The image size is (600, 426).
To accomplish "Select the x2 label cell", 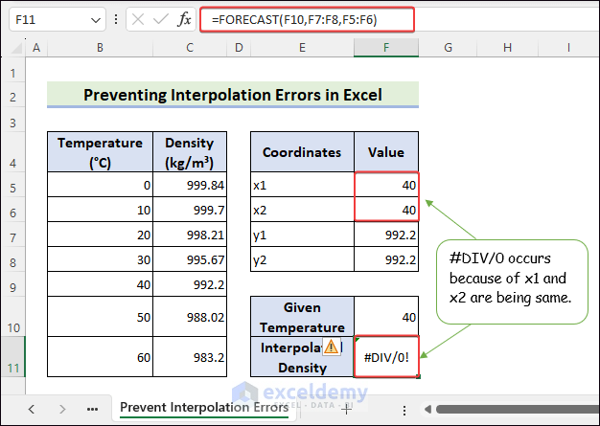I will click(302, 210).
